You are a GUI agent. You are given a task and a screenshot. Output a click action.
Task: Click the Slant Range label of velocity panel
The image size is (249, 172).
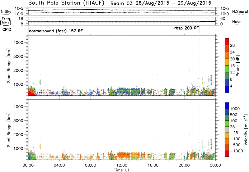point(9,130)
